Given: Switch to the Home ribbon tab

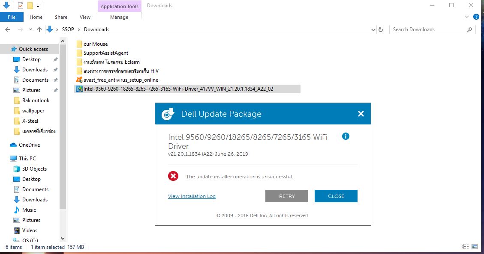Looking at the screenshot, I should click(x=36, y=17).
